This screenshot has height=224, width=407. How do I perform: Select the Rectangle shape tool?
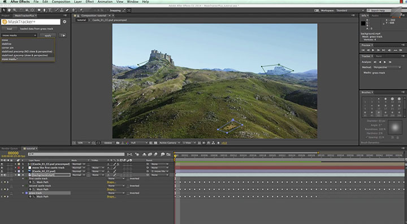click(x=39, y=10)
